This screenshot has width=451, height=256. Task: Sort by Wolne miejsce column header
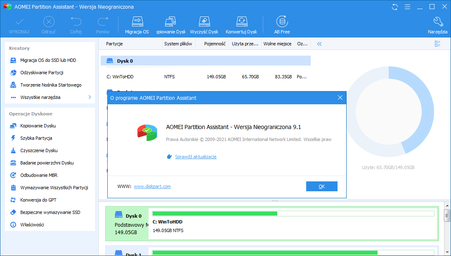tap(277, 44)
